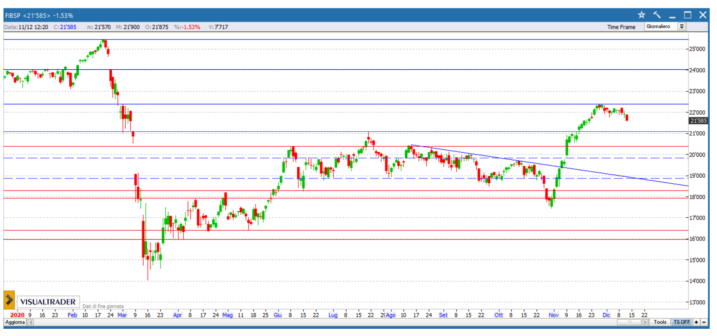
Task: Click the 16'000 price axis label
Action: click(697, 239)
